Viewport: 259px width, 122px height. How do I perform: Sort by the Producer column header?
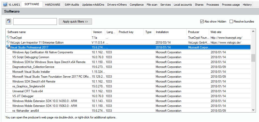click(x=194, y=32)
